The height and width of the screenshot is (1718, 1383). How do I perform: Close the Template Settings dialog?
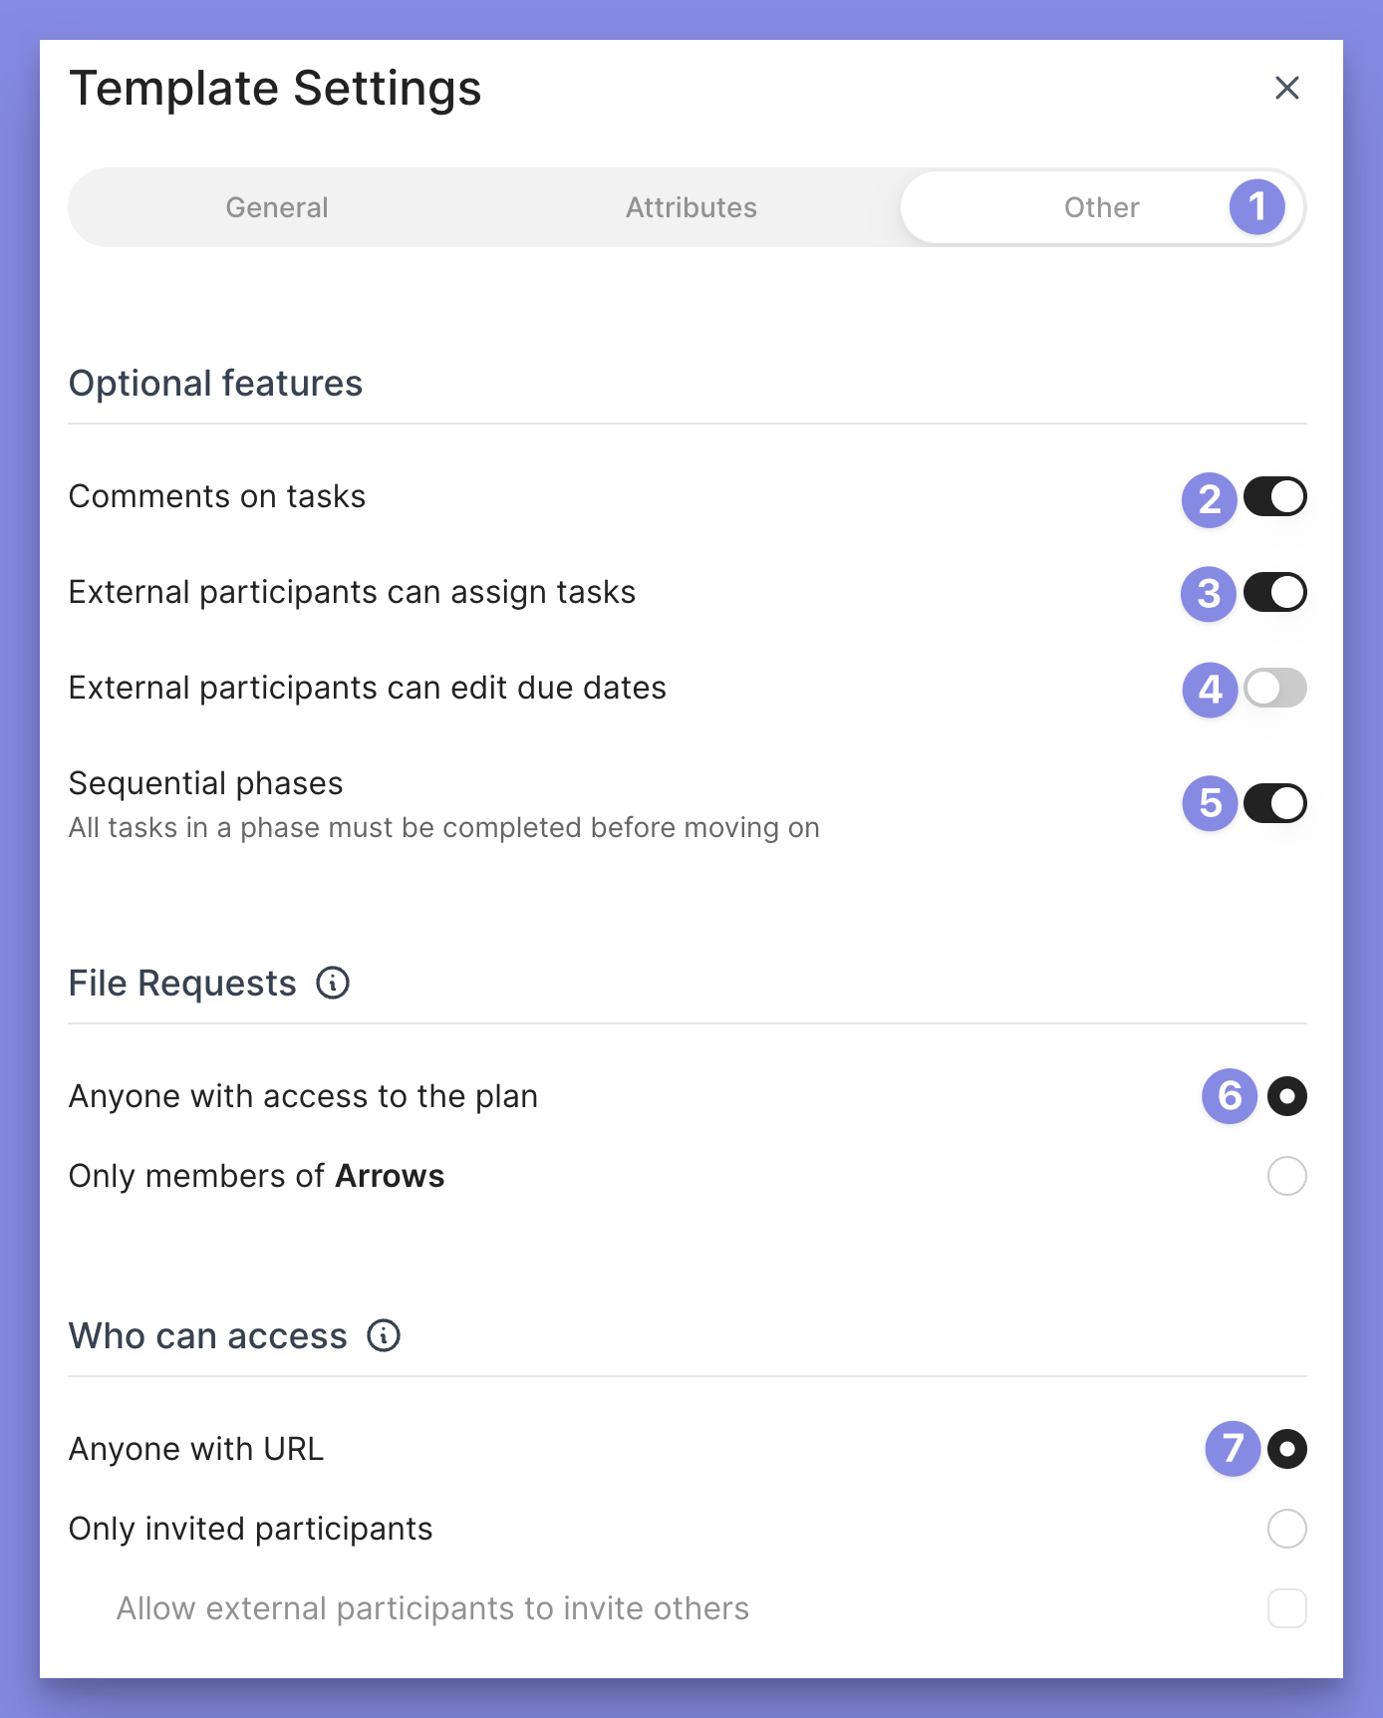[1287, 88]
